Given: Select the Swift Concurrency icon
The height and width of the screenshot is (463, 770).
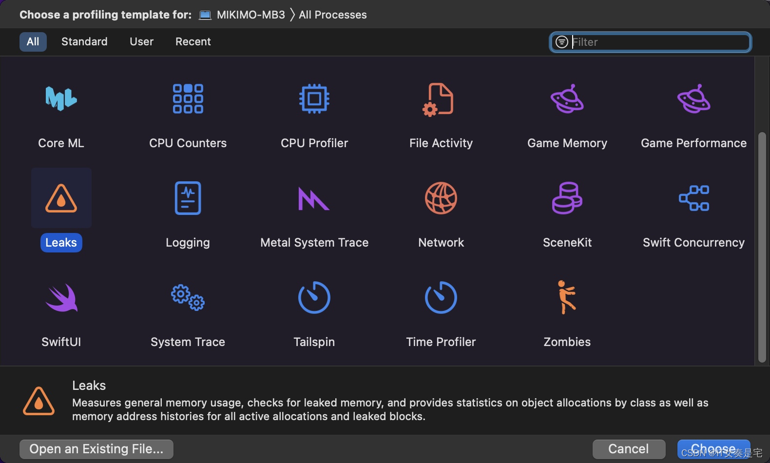Looking at the screenshot, I should (x=694, y=198).
